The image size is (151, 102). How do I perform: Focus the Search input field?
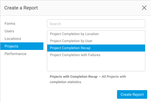[x=96, y=24]
